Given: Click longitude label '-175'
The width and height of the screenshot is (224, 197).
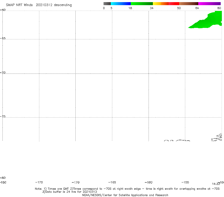Looking at the screenshot, I should [x=39, y=182].
